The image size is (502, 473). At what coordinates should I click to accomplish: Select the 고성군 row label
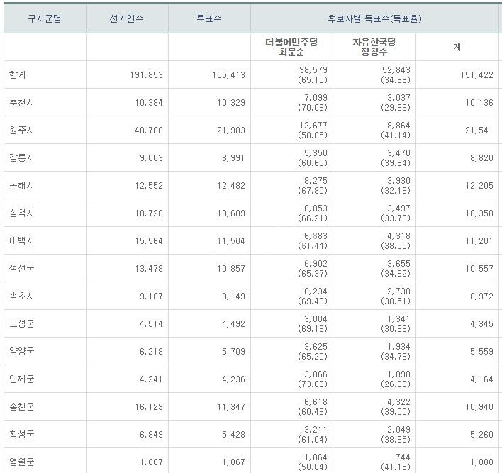21,323
